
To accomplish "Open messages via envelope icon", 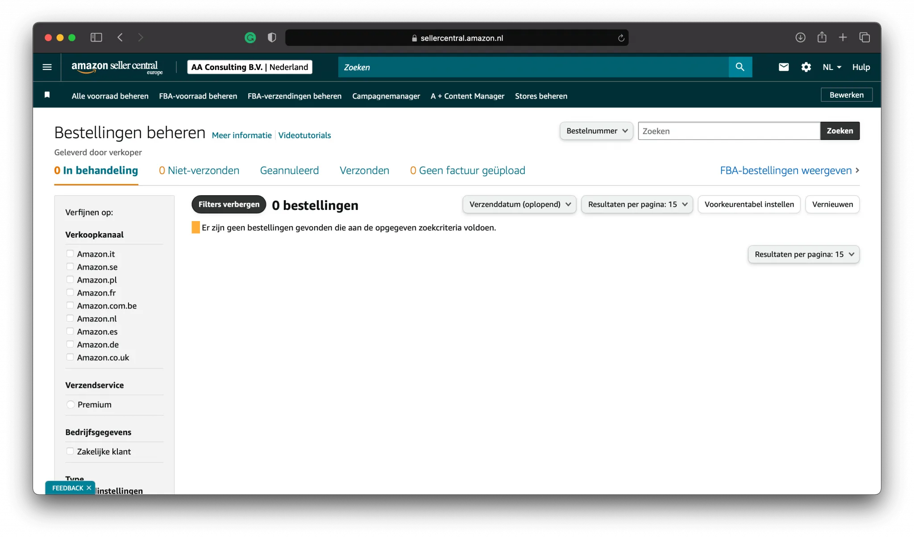I will click(x=783, y=67).
